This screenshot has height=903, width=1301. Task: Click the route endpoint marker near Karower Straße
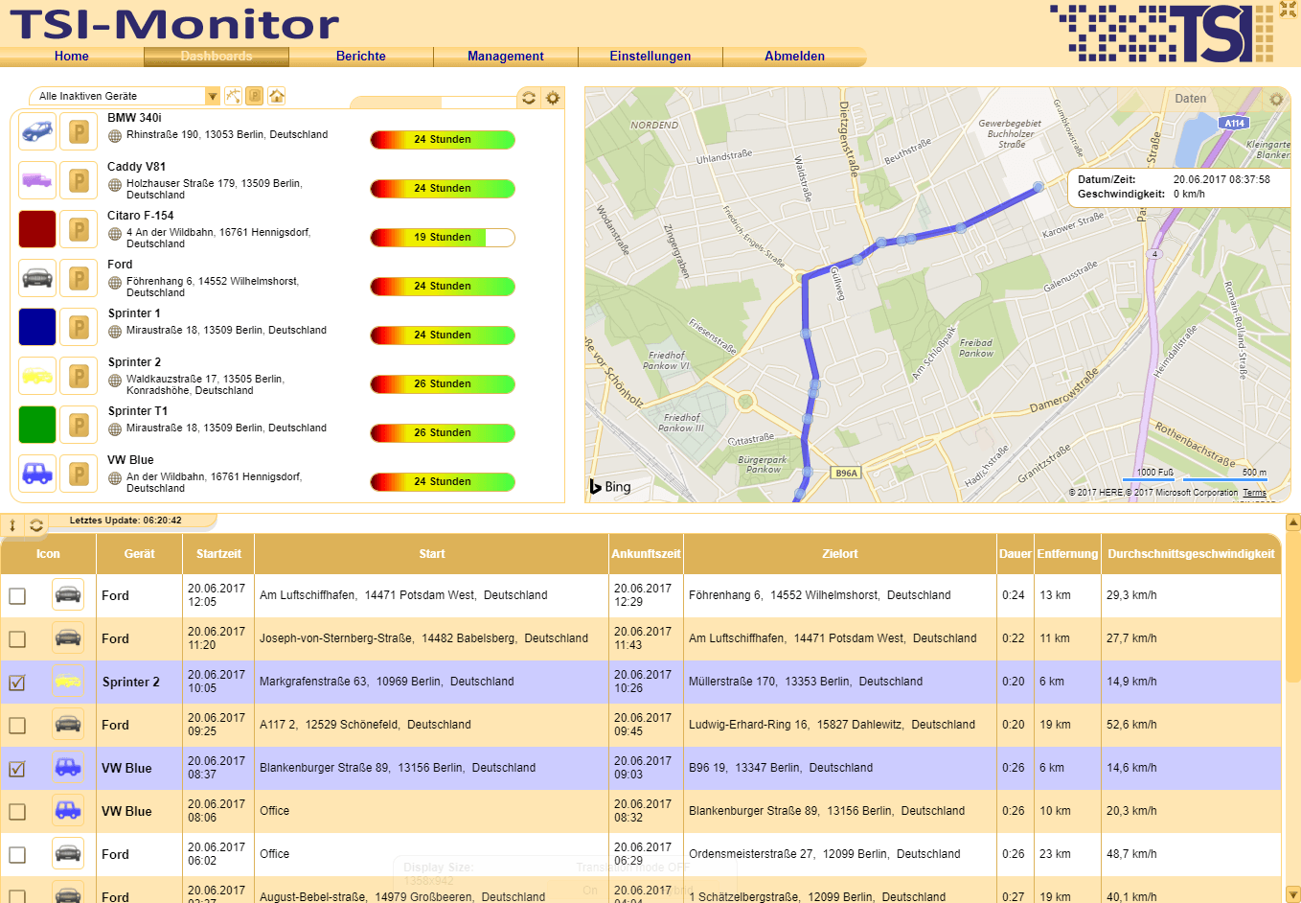[1038, 188]
